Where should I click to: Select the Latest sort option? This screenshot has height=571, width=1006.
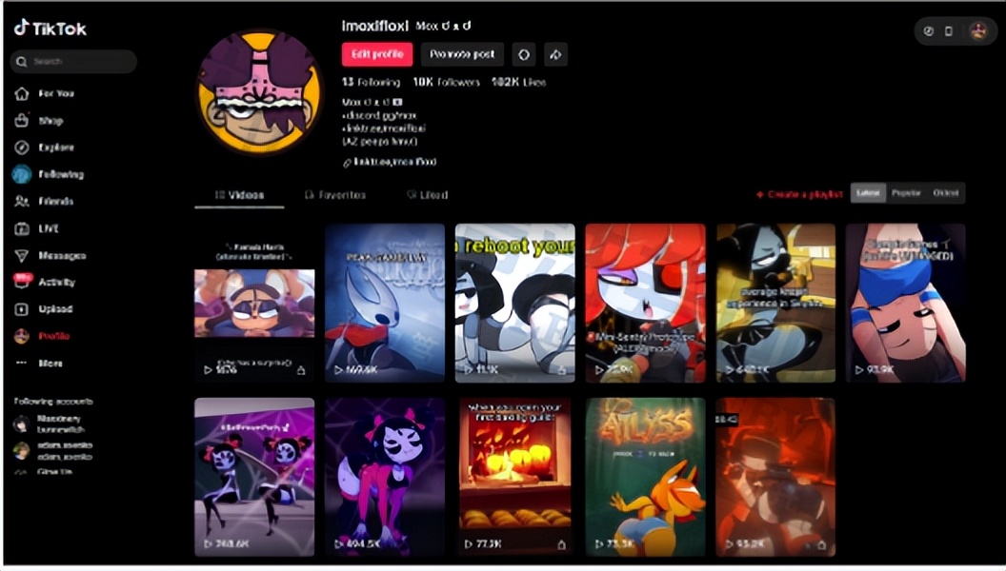point(868,193)
